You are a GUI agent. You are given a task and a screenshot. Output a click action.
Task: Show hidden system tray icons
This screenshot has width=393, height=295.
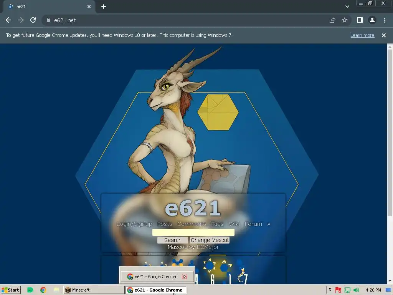point(330,290)
